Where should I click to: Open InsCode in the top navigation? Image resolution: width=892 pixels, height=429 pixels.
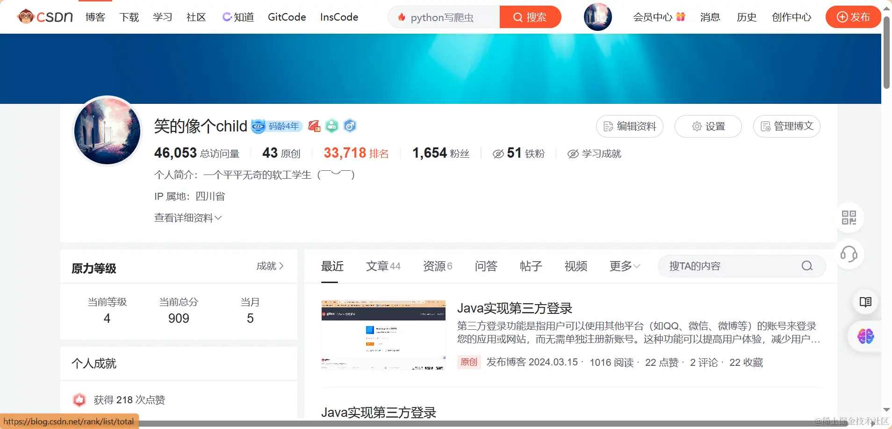point(339,17)
